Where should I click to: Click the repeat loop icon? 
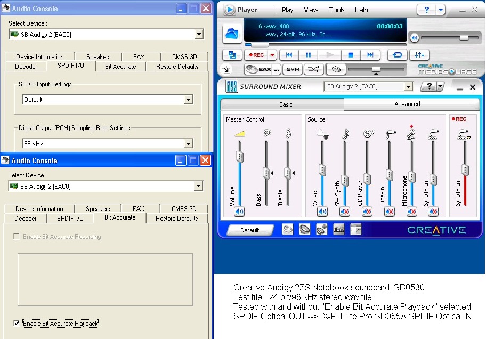coord(397,55)
